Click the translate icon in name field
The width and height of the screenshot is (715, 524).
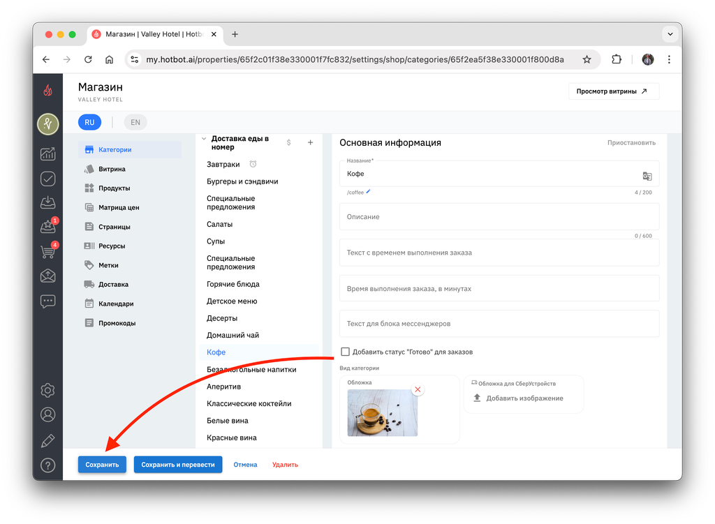pos(647,176)
